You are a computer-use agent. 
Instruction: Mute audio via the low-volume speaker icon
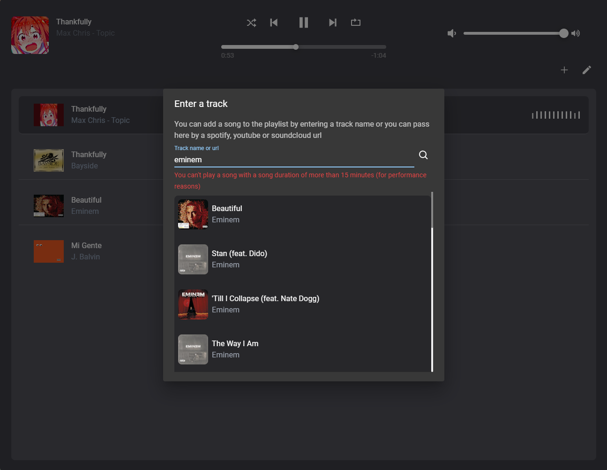pos(451,33)
